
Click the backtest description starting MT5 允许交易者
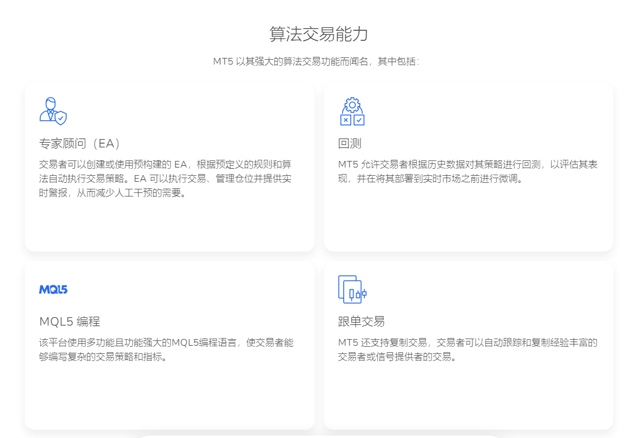[x=468, y=172]
